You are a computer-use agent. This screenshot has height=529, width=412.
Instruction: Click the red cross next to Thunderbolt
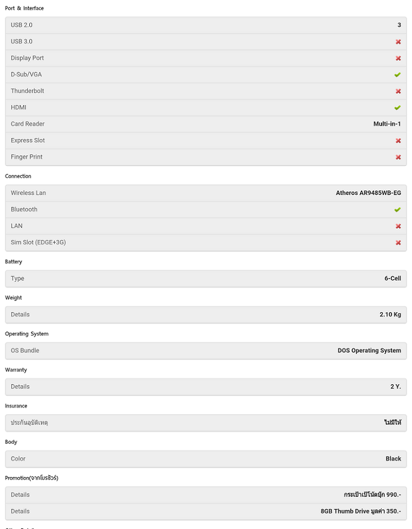pos(398,91)
